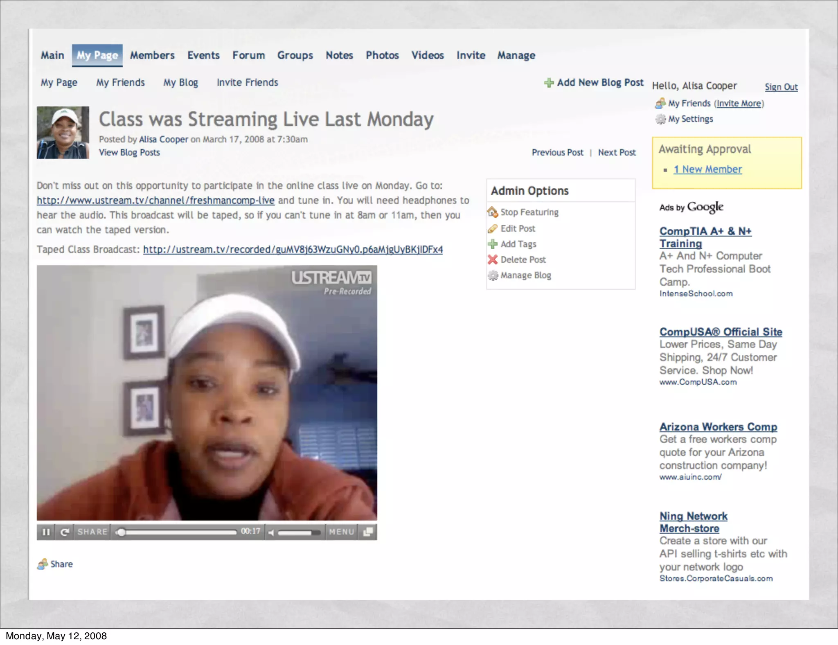The width and height of the screenshot is (838, 645).
Task: Click SHARE in the video player bar
Action: click(x=92, y=532)
